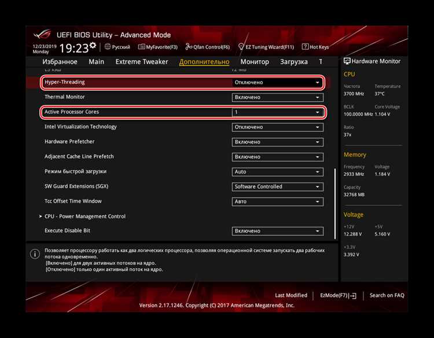434x338 pixels.
Task: Open Qfan Control fan icon
Action: (189, 47)
